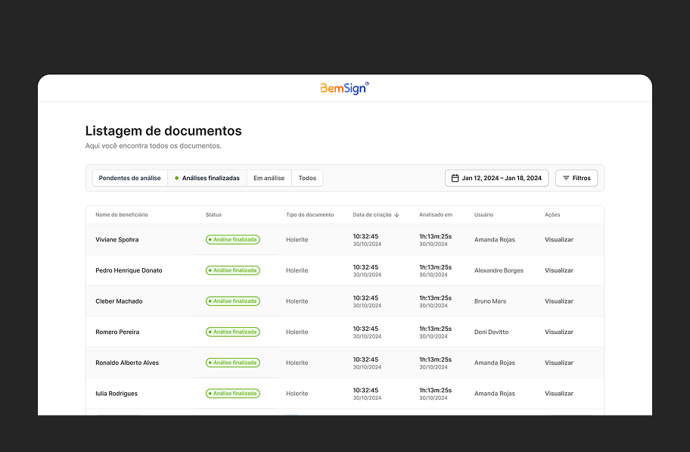The image size is (690, 452).
Task: Open date range Jan 12, 2024 – Jan 18, 2024
Action: tap(496, 178)
